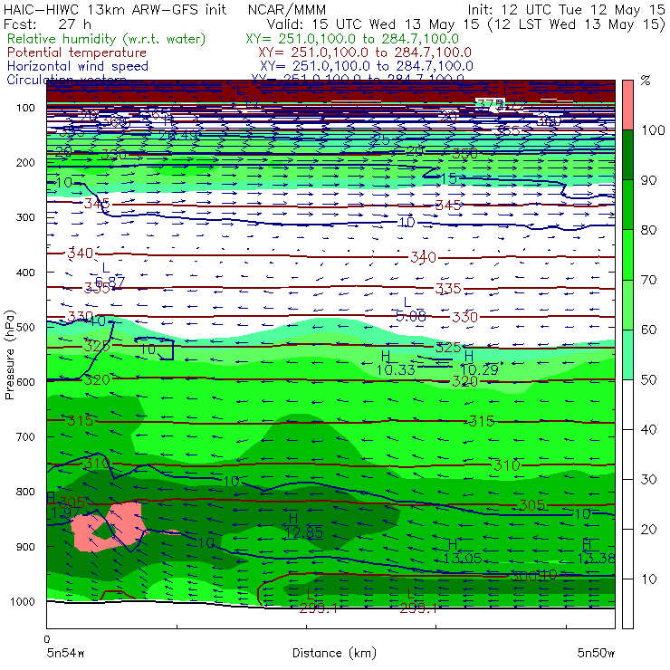Click the 'Valid: 15 UTC Wed 13 May 15' text

pyautogui.click(x=373, y=24)
